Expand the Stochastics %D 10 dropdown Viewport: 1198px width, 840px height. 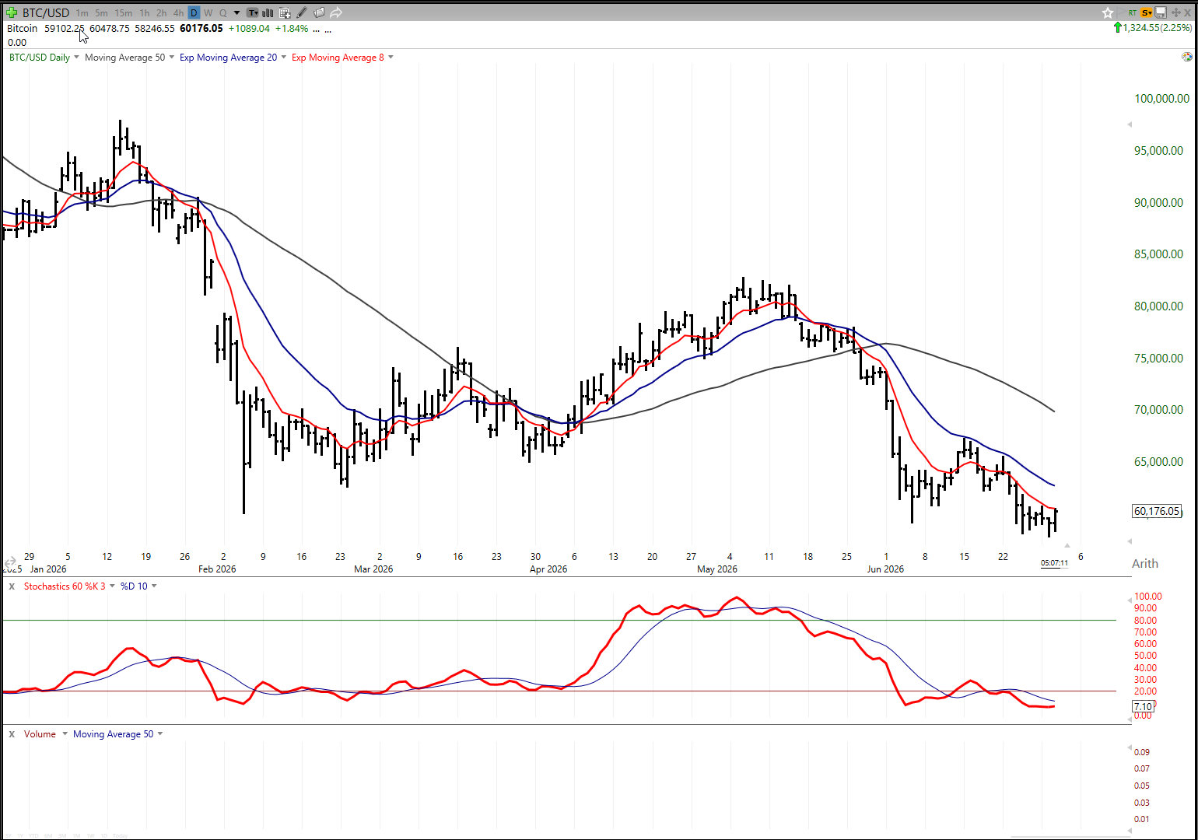pyautogui.click(x=154, y=586)
